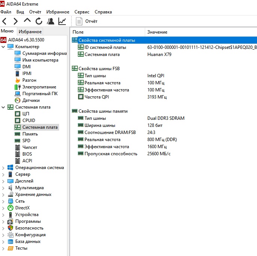257x256 pixels.
Task: Go up one level with the up arrow icon
Action: [27, 21]
